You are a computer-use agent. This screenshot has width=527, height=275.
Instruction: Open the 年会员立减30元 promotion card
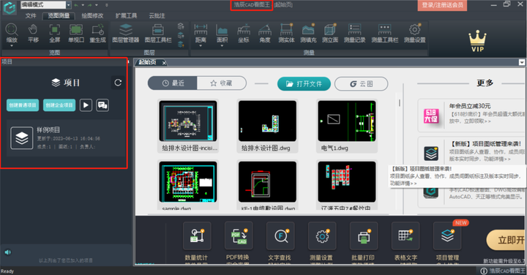(x=472, y=115)
